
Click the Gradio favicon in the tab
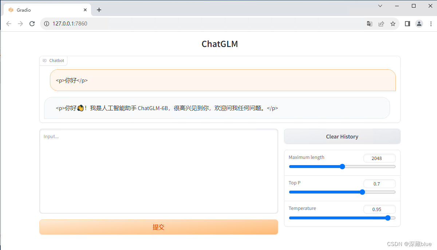pos(11,10)
